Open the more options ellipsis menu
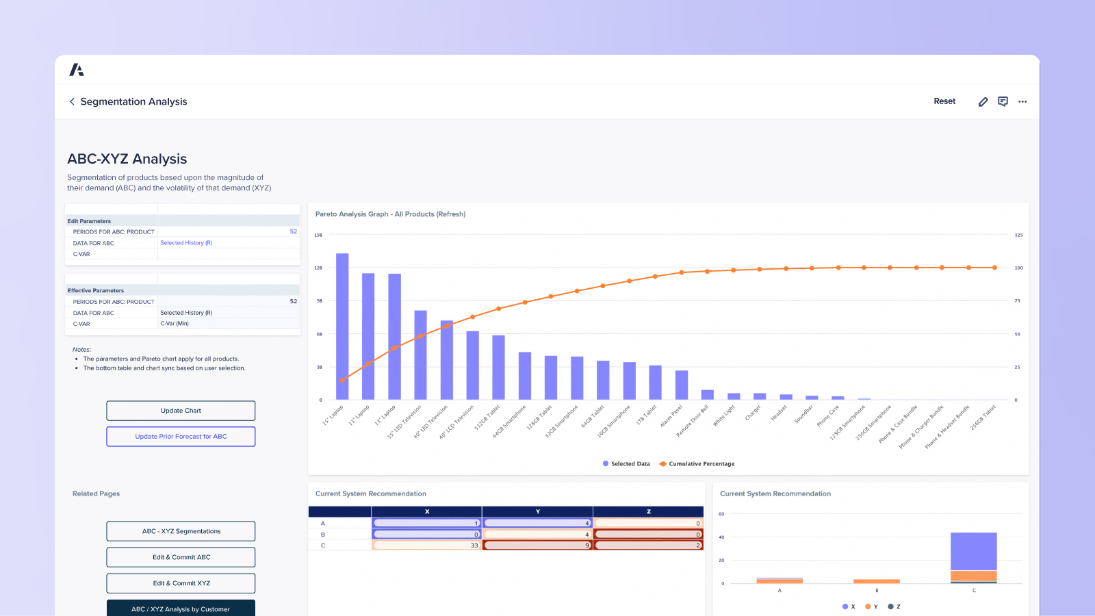 point(1022,101)
